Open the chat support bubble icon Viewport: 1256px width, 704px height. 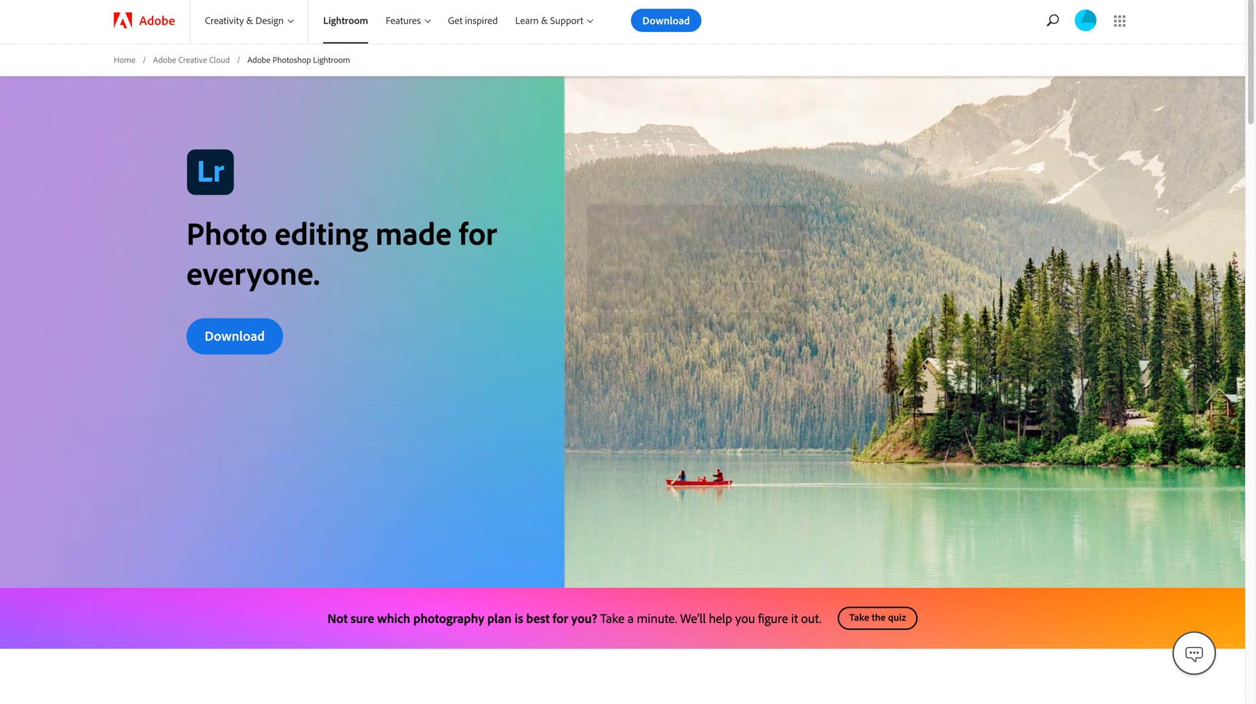coord(1193,653)
